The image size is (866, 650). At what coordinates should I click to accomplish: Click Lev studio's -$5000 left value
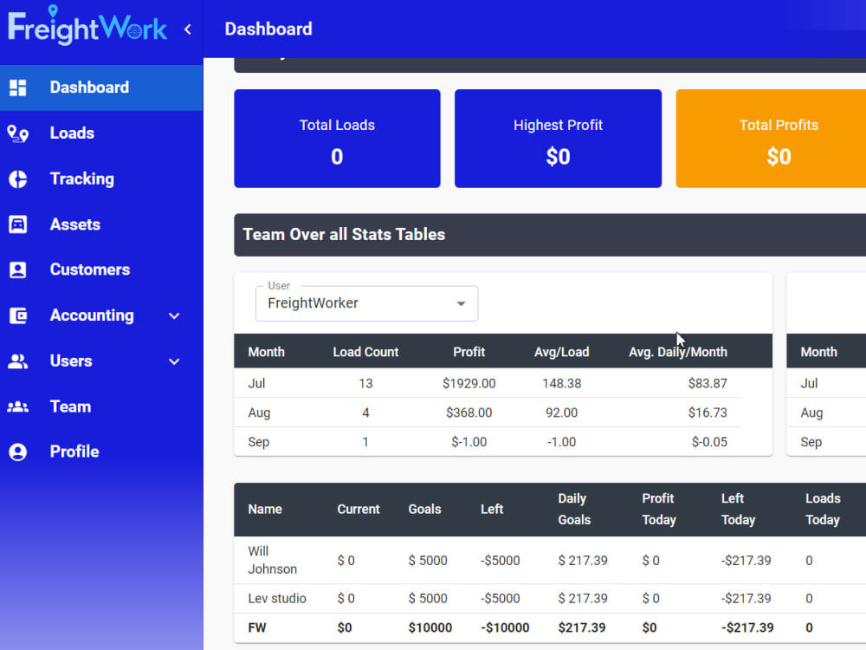coord(501,599)
